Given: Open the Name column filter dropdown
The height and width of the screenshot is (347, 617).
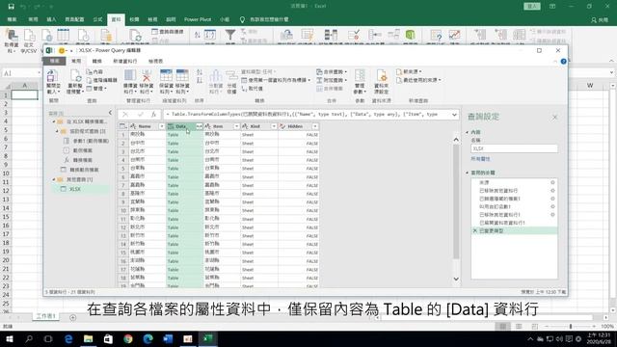Looking at the screenshot, I should 161,126.
